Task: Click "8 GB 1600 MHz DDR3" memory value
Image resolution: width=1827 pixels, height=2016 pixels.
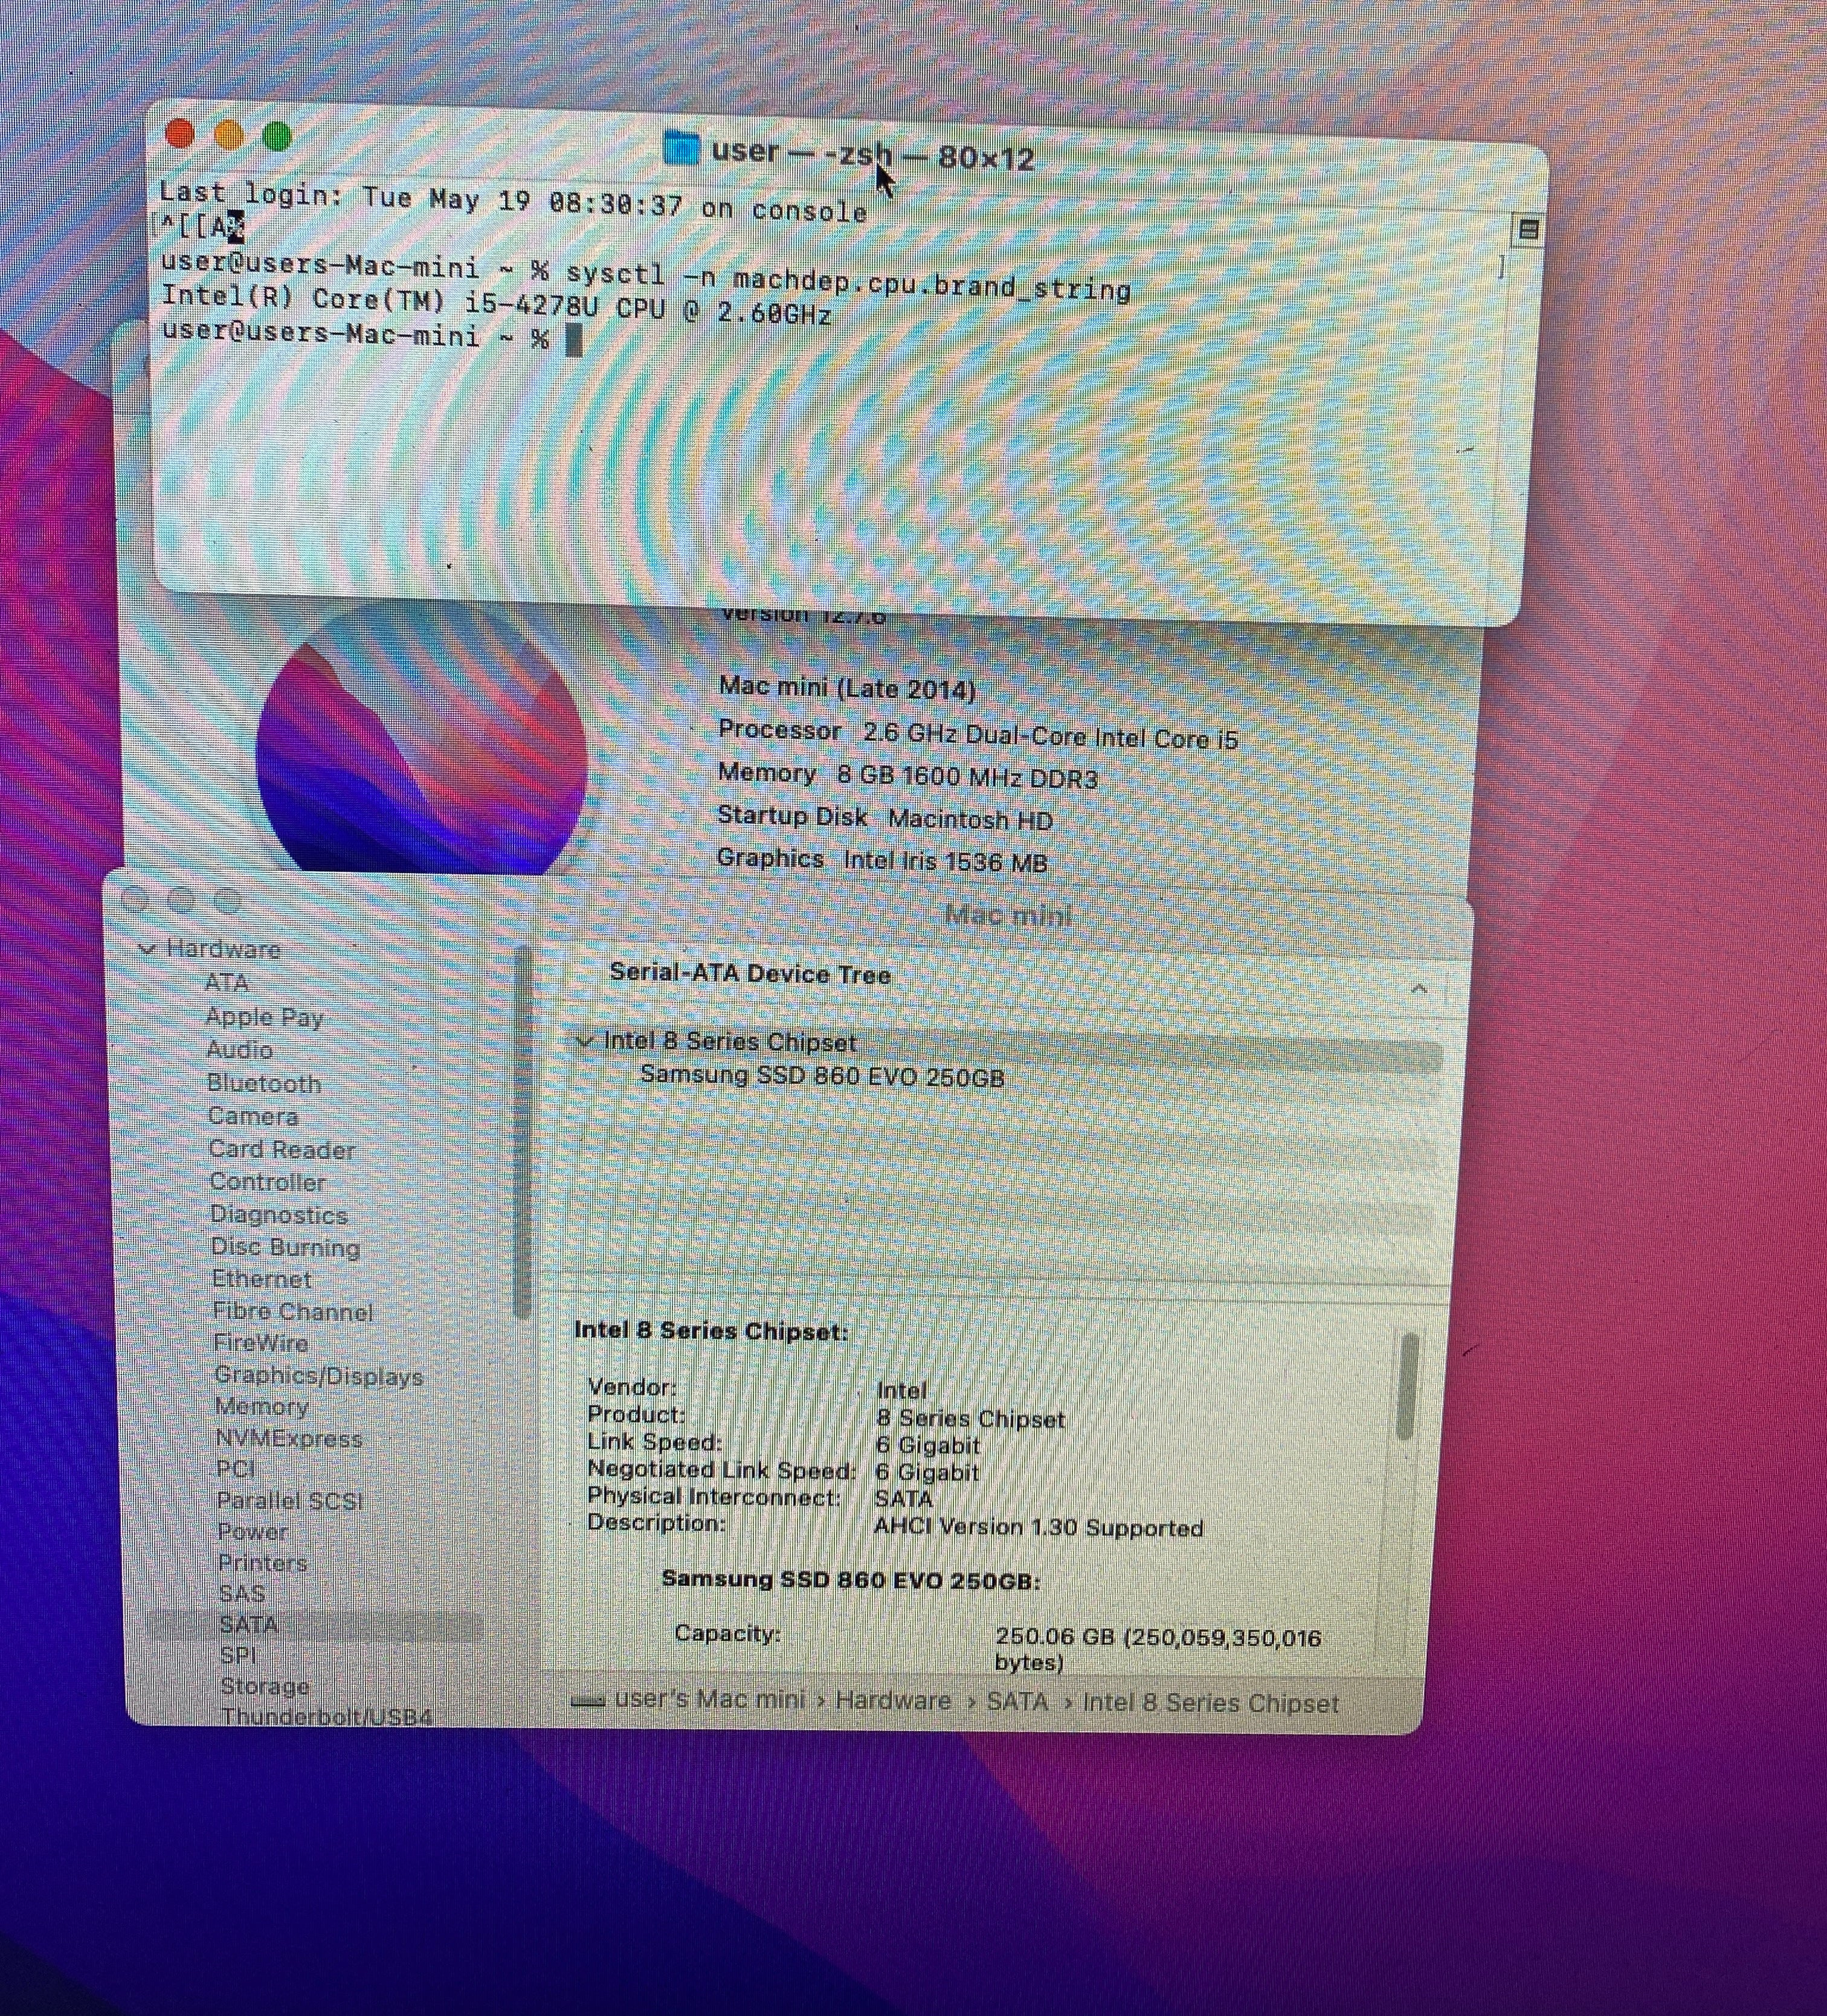Action: coord(967,777)
